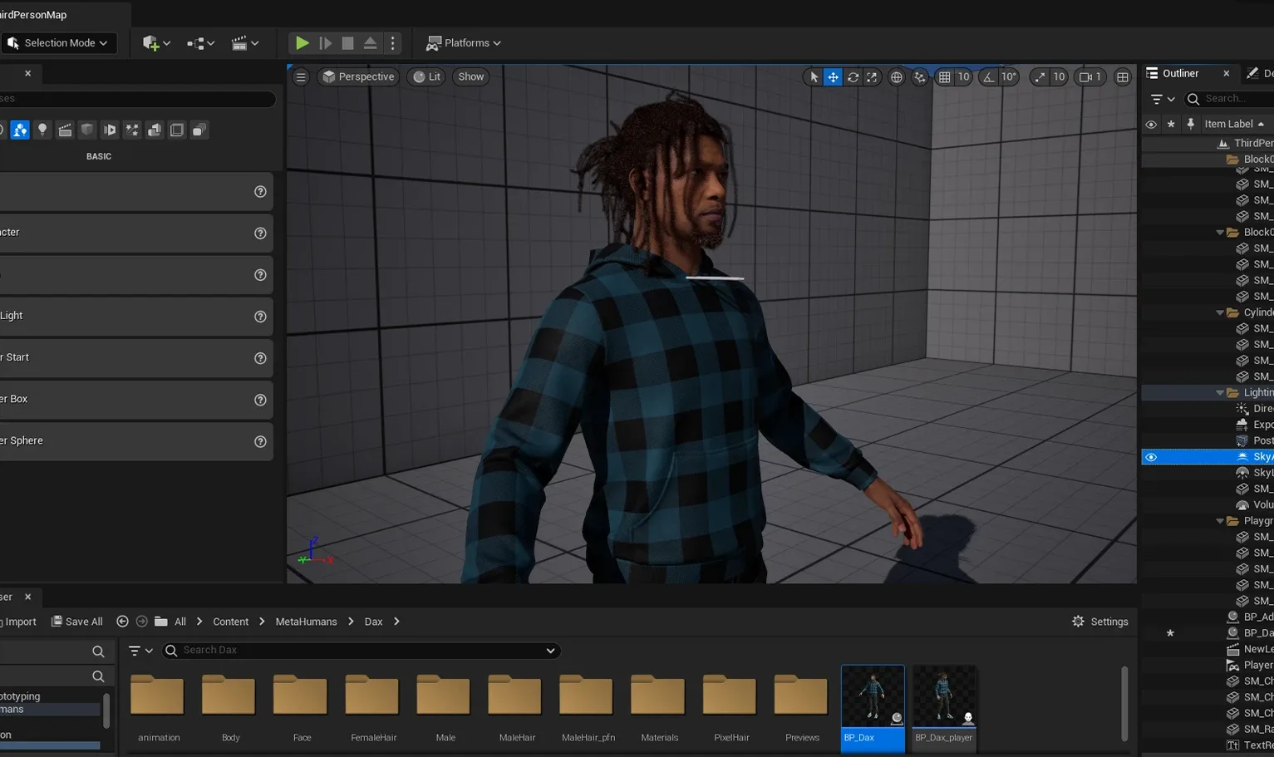Open the Perspective view dropdown
This screenshot has height=757, width=1274.
(358, 76)
